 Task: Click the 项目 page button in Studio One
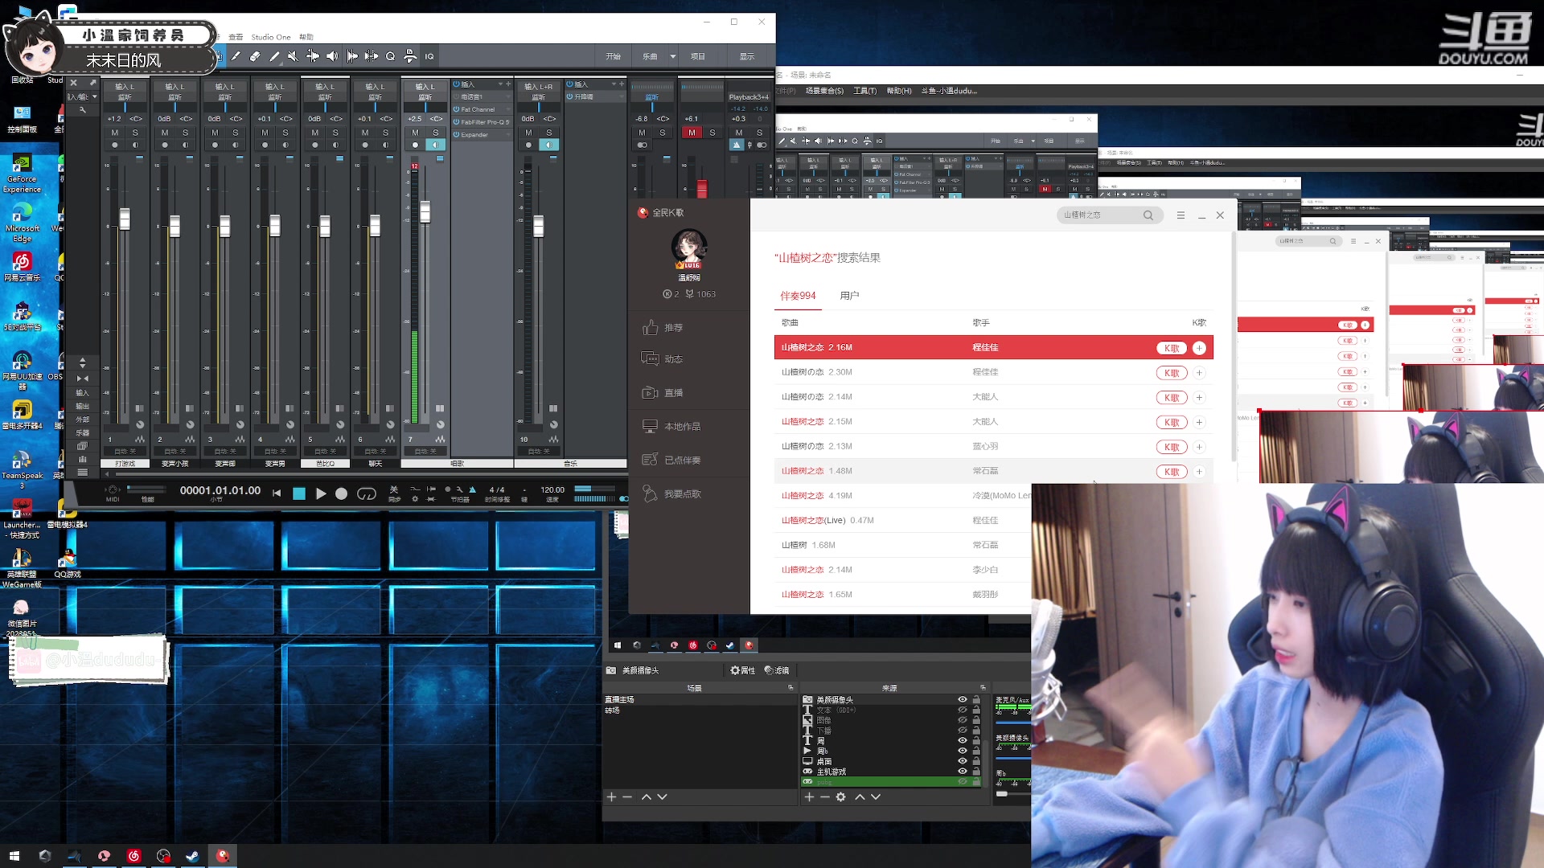pyautogui.click(x=698, y=56)
